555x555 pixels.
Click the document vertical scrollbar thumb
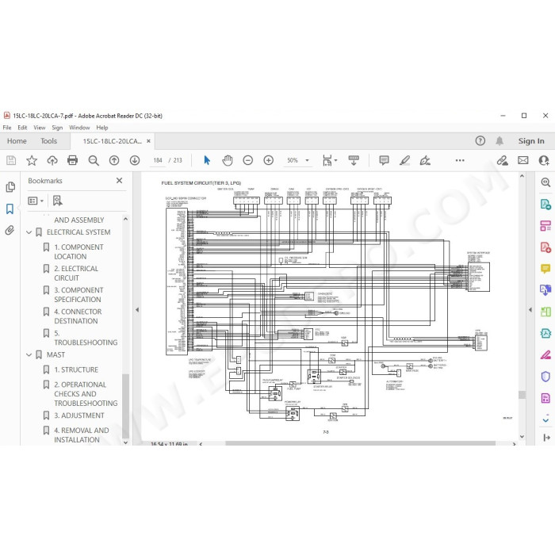click(x=522, y=395)
